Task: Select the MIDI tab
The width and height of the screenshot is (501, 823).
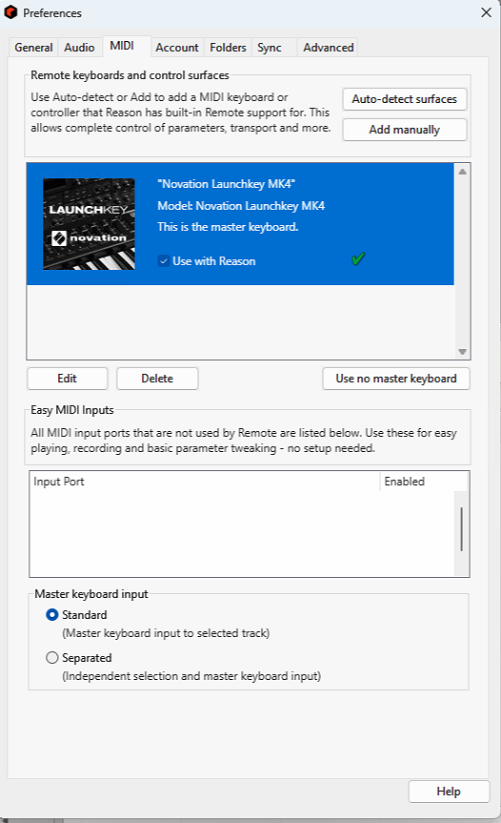Action: pyautogui.click(x=122, y=46)
